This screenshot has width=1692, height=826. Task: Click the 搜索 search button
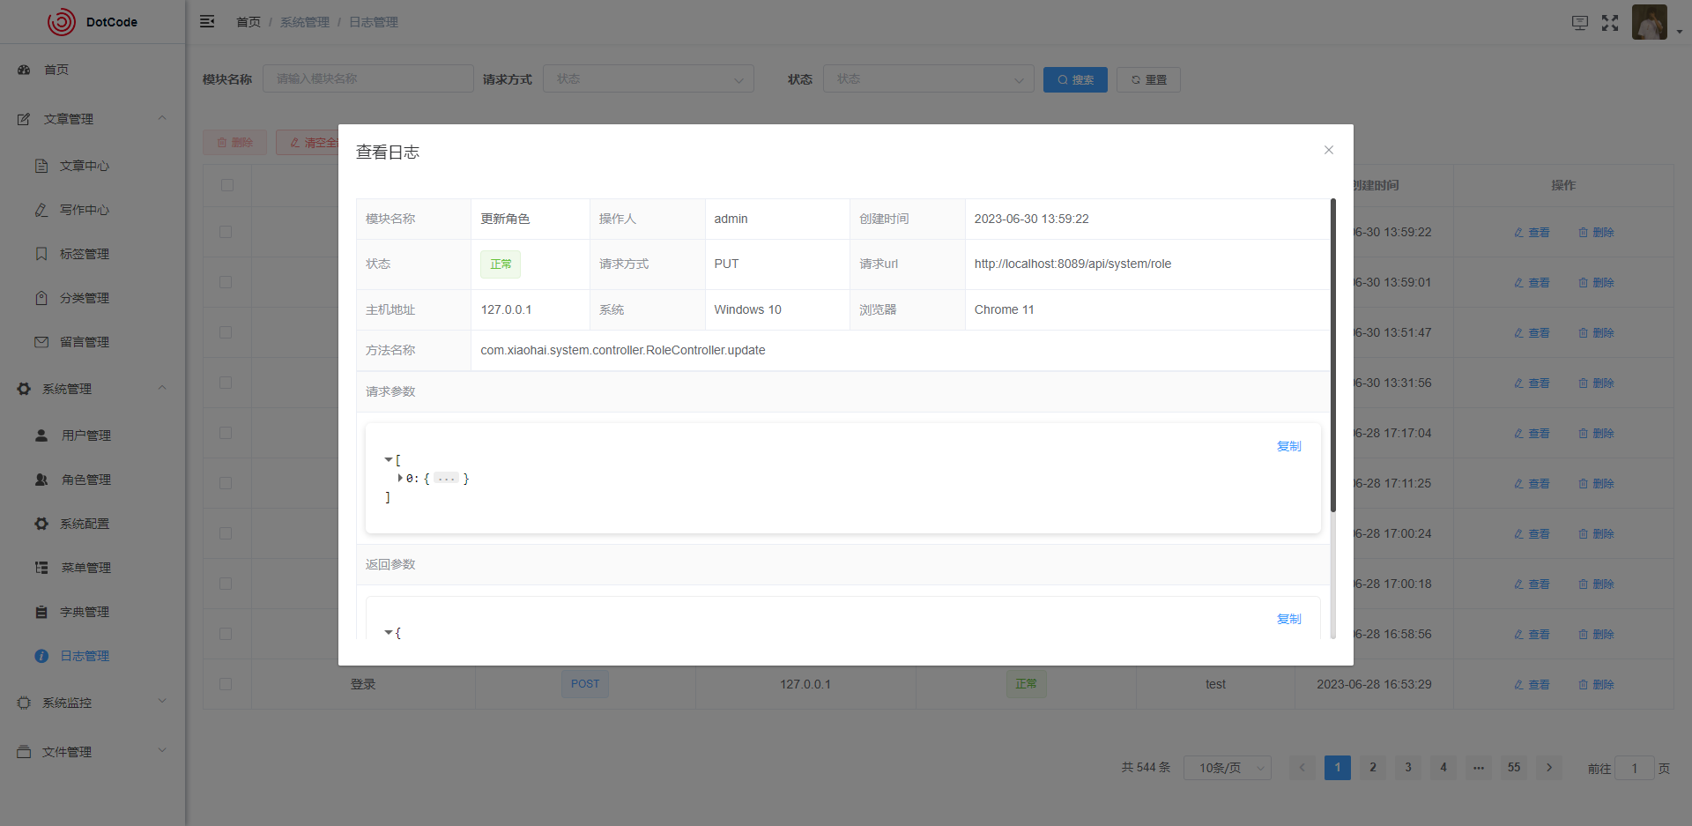(x=1075, y=79)
